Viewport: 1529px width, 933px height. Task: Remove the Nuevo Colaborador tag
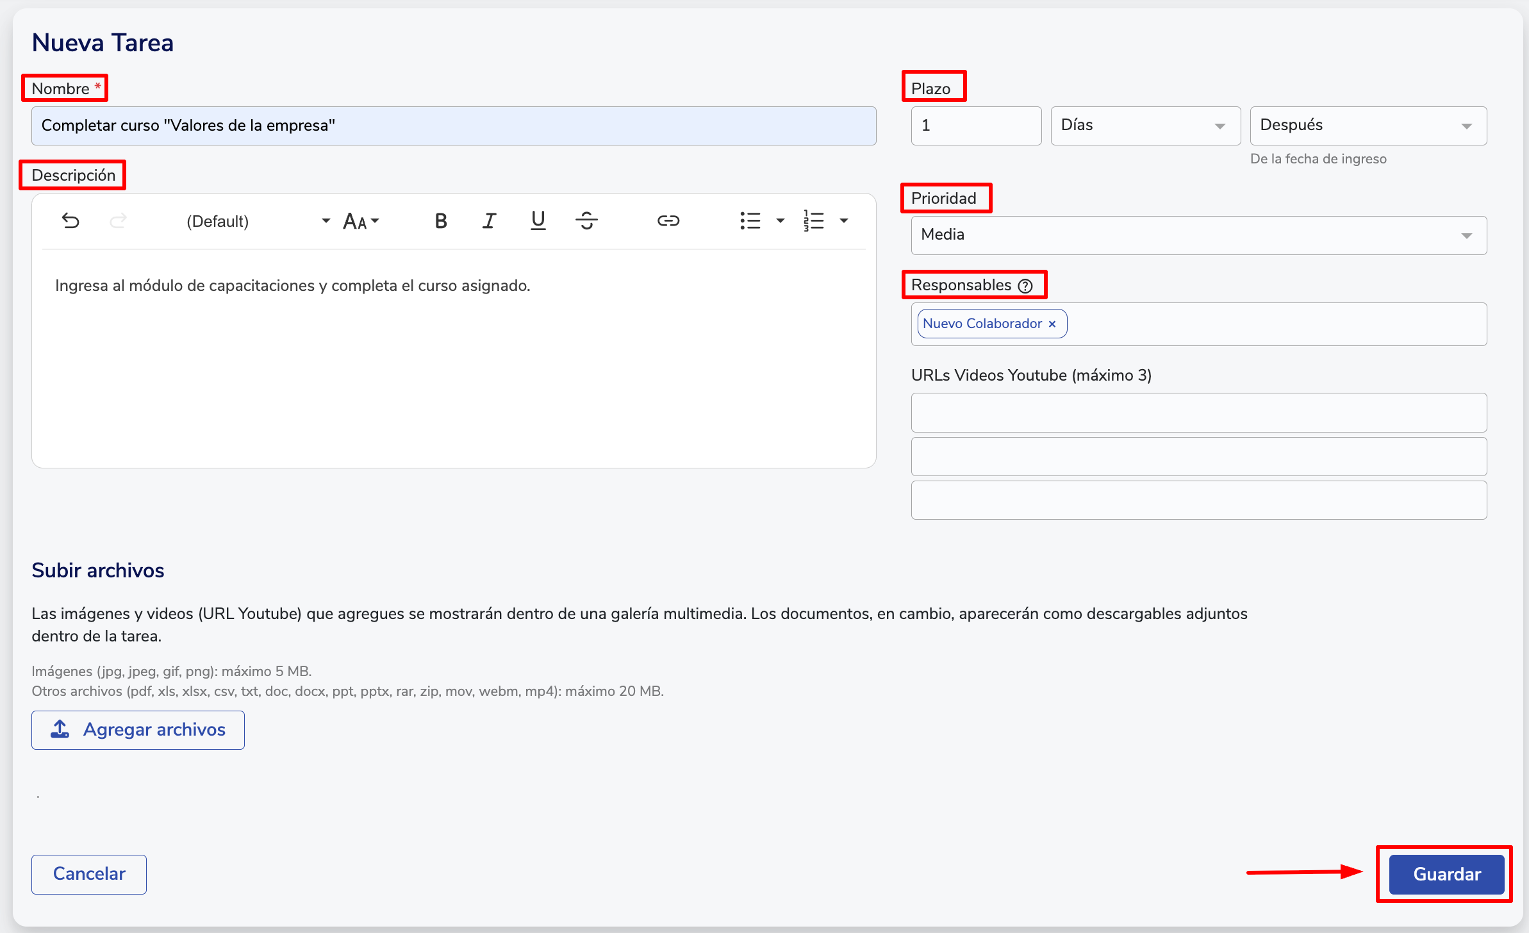pyautogui.click(x=1052, y=324)
